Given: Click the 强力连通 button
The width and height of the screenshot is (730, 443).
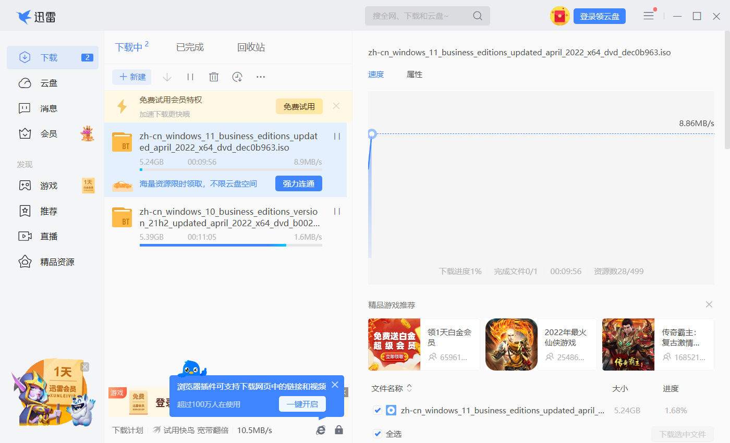Looking at the screenshot, I should click(299, 183).
